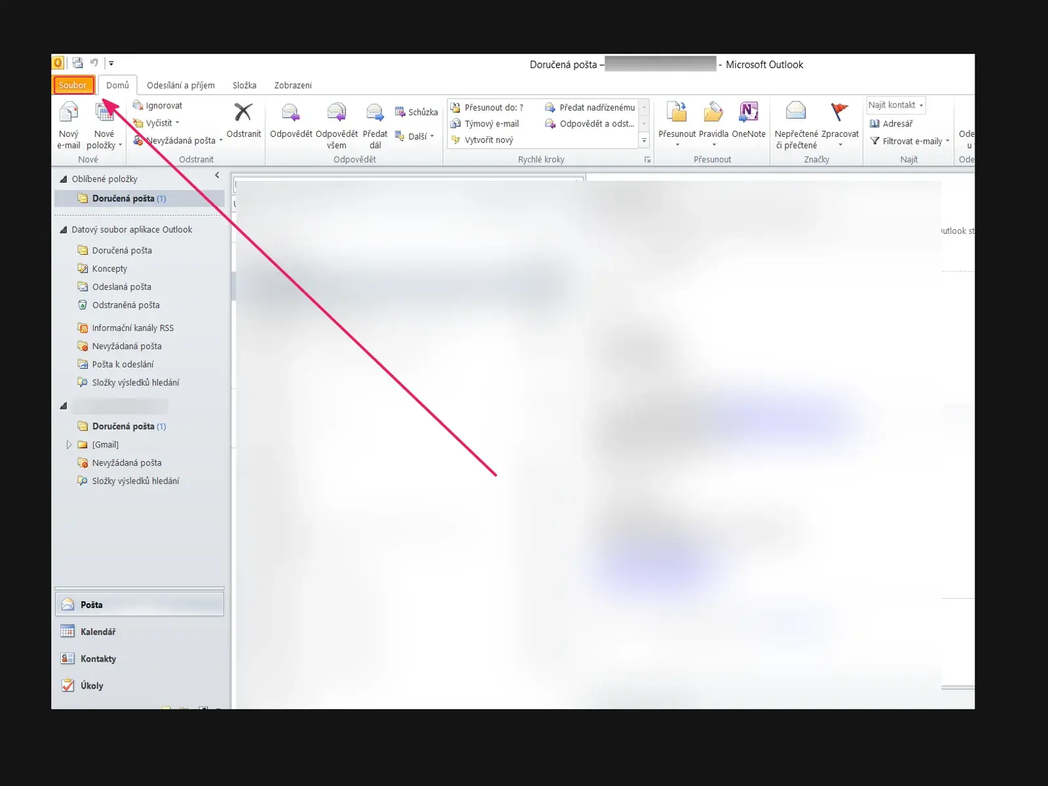Switch to the Úkoly tasks view

point(140,685)
